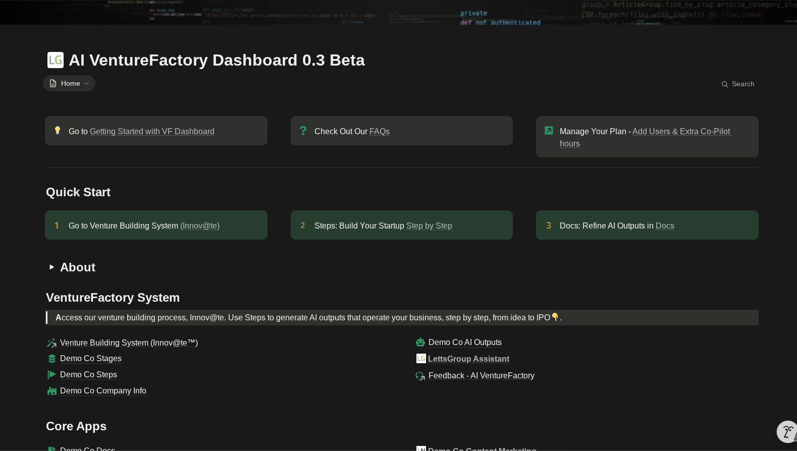797x451 pixels.
Task: Open the Getting Started with VF Dashboard link
Action: point(152,132)
